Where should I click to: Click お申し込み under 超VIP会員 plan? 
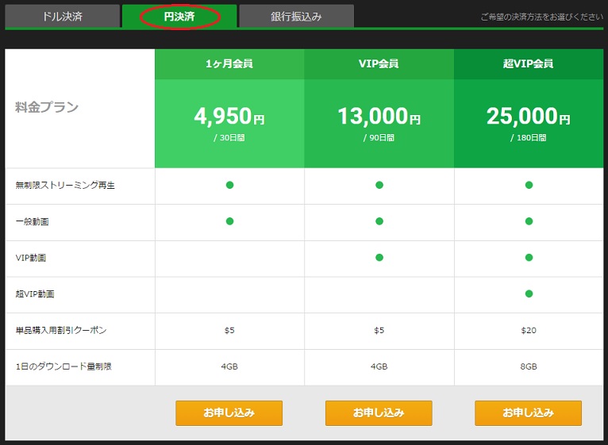tap(528, 412)
